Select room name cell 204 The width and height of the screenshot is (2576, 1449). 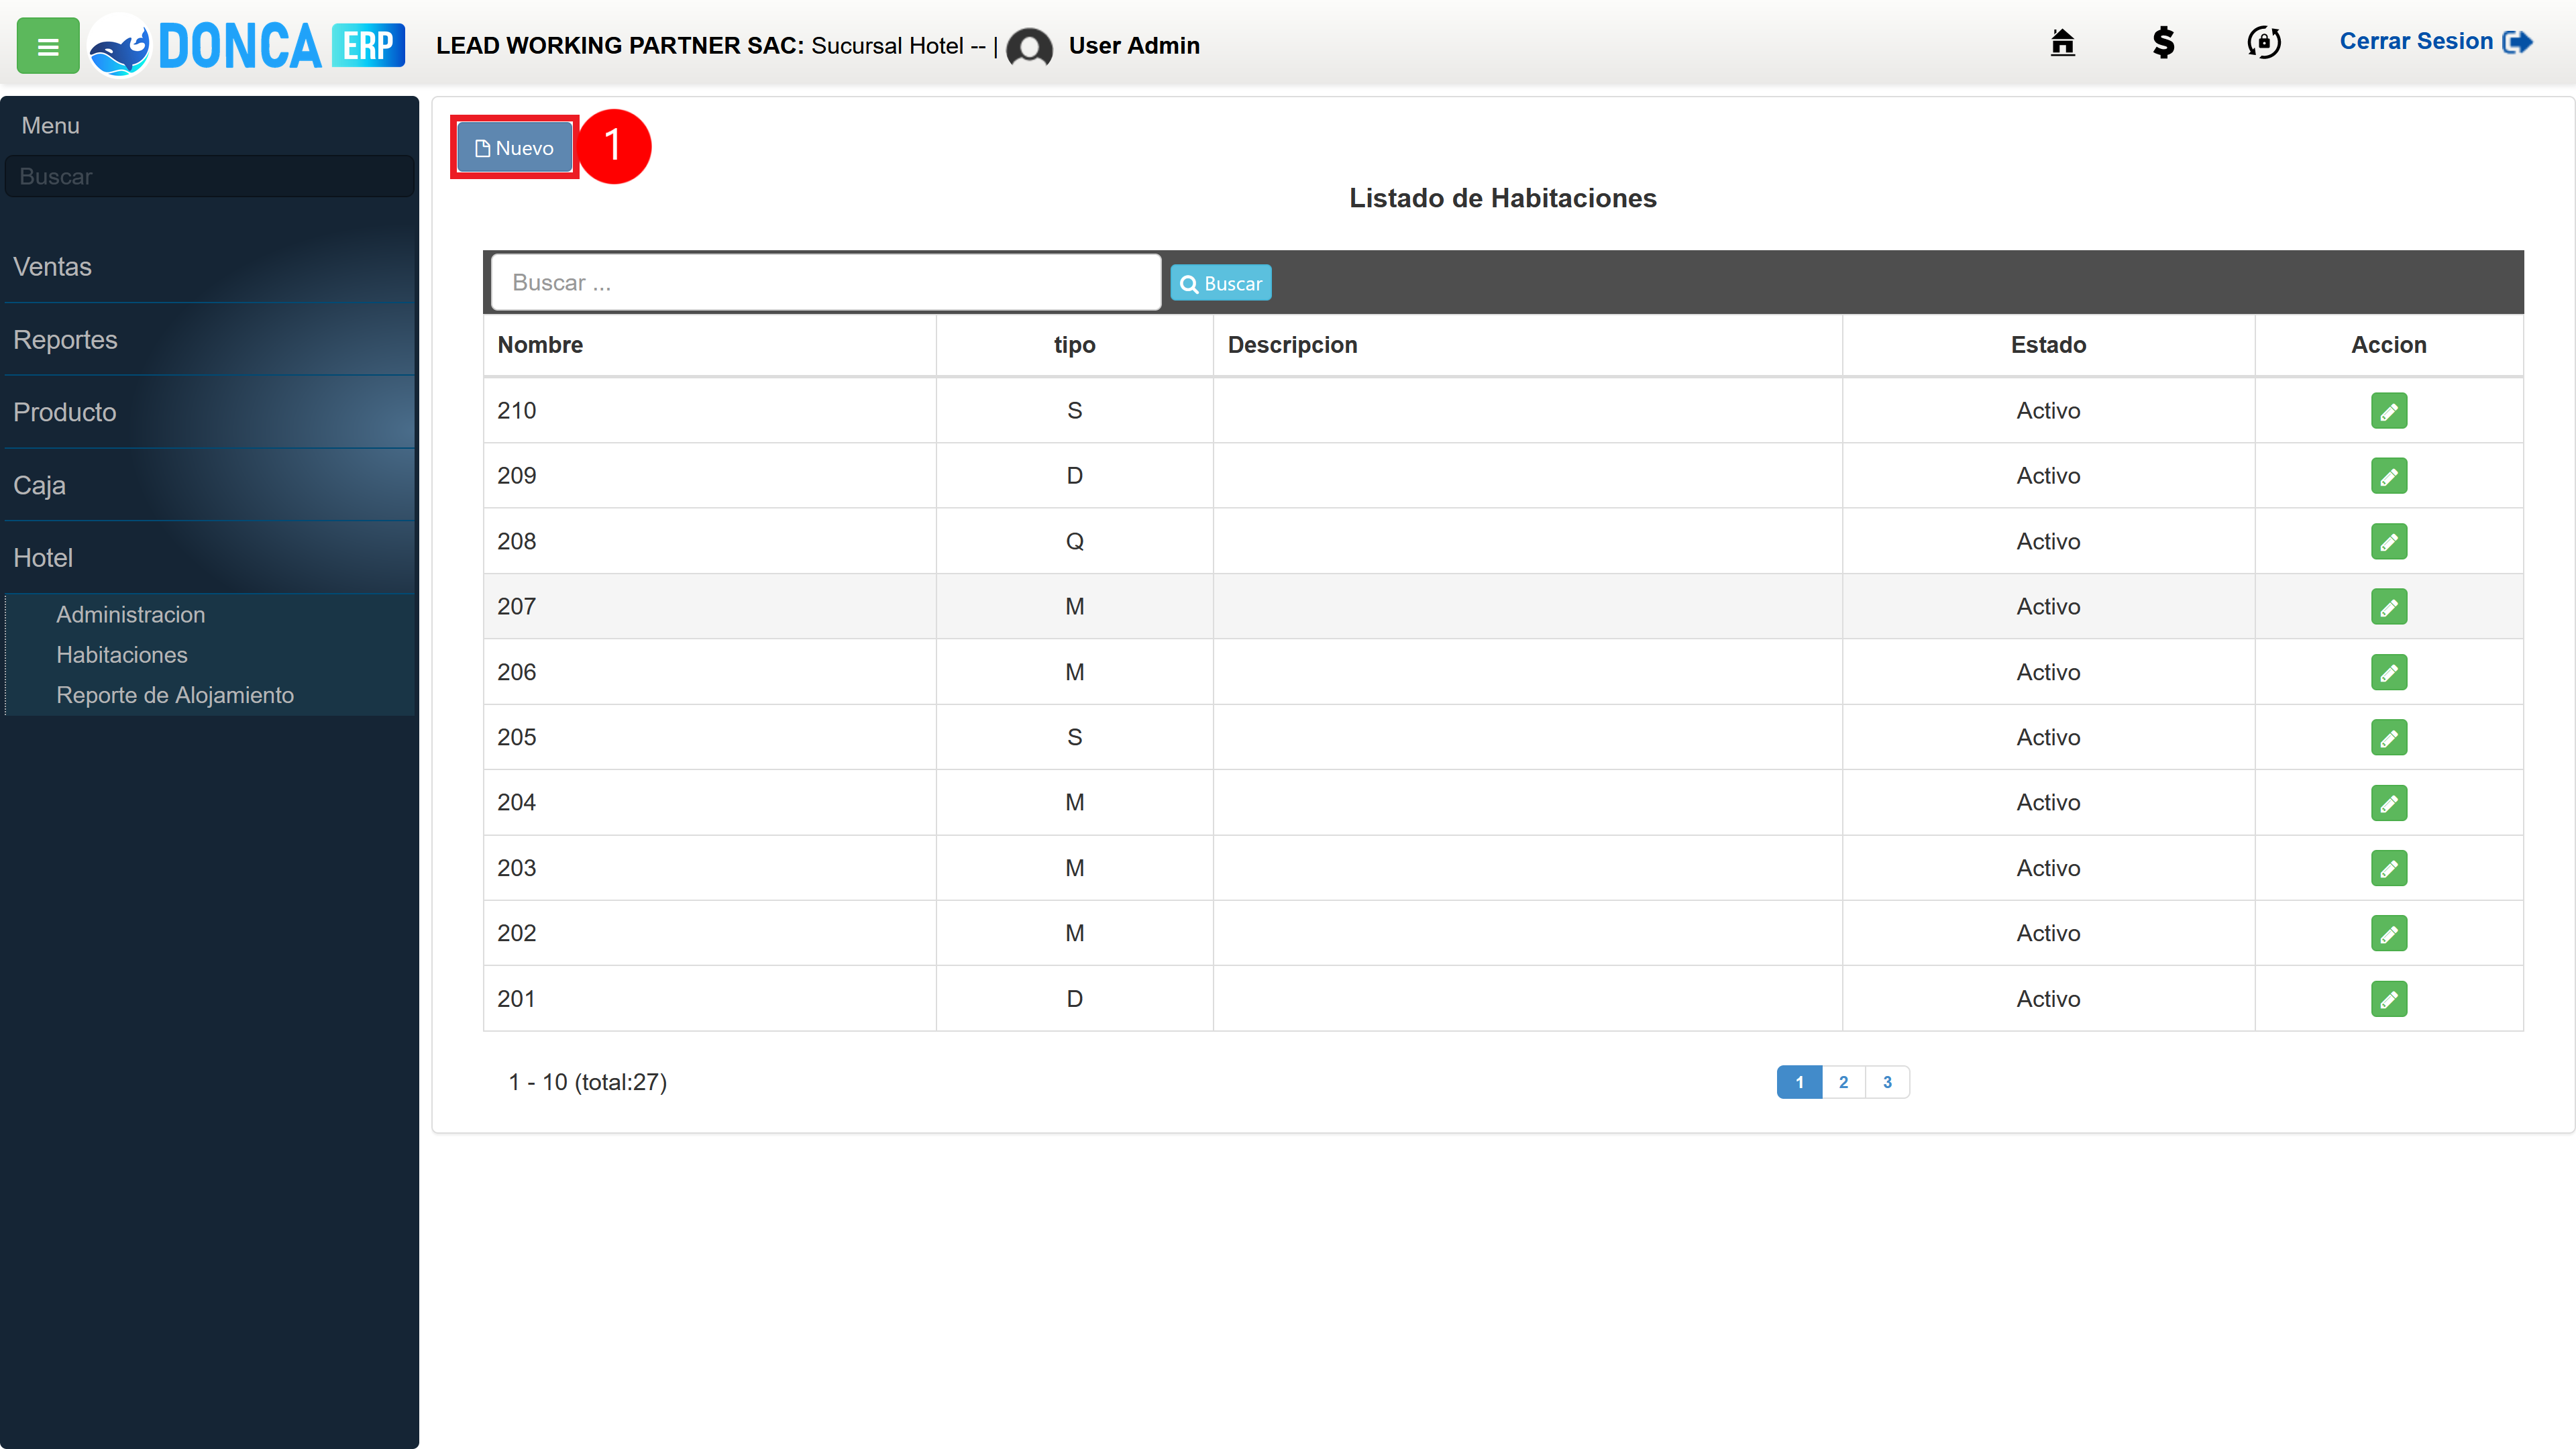pyautogui.click(x=709, y=803)
